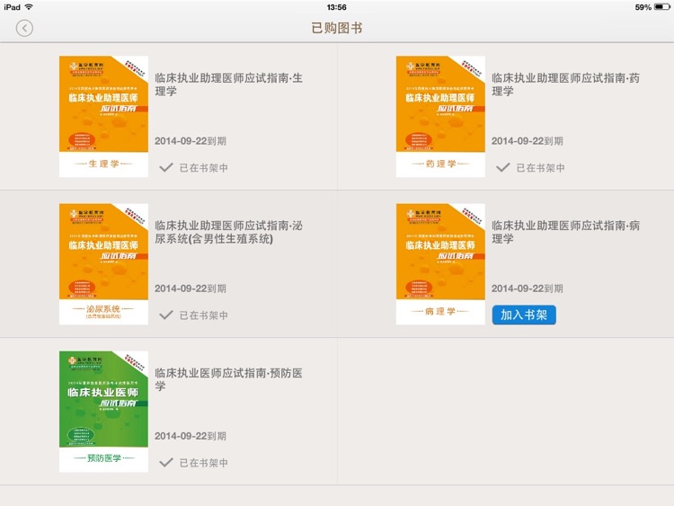Tap the iPad carrier label

click(12, 7)
